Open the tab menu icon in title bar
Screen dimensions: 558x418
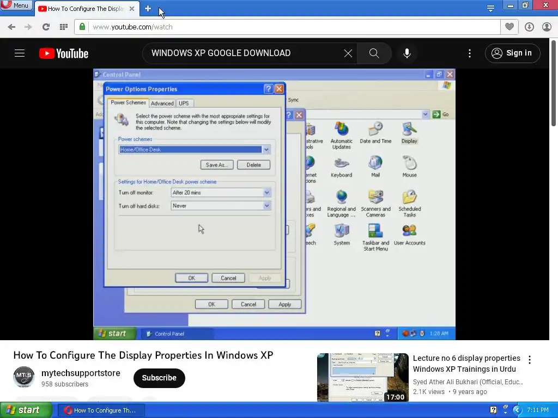tap(490, 9)
